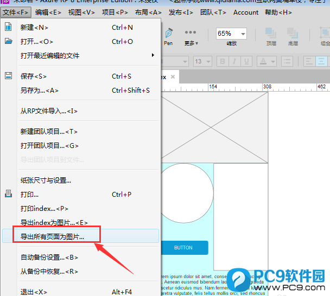Choose 打开...<O> menu entry

80,41
